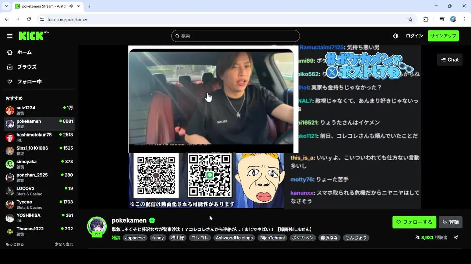Open the tab search dropdown arrow
This screenshot has height=264, width=471.
point(6,6)
